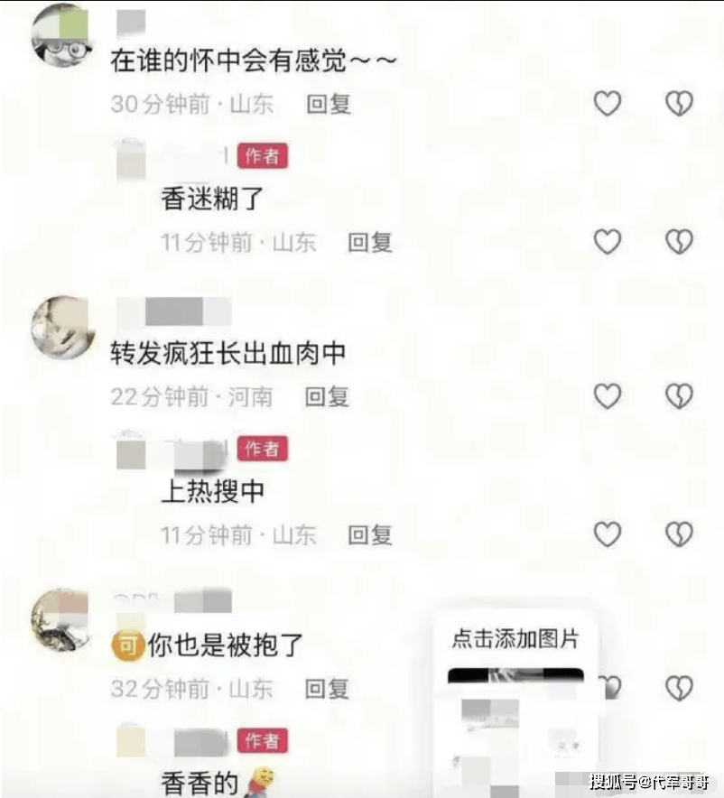Dislike the author reply 香迷糊了
The height and width of the screenshot is (798, 724).
(x=679, y=241)
